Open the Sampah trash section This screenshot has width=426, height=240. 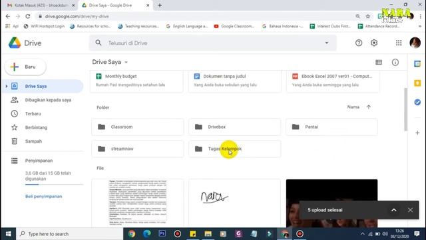[x=43, y=141]
